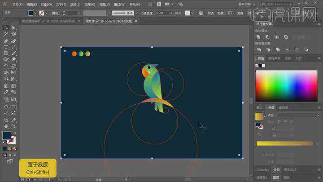Select the Eyedropper tool in the toolbox

coord(6,92)
